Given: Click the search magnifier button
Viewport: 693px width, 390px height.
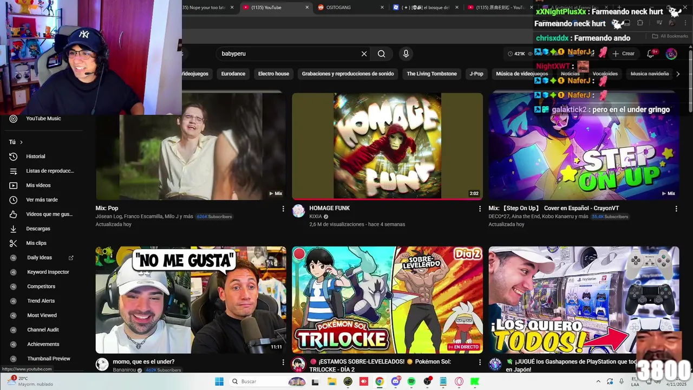Looking at the screenshot, I should (382, 54).
